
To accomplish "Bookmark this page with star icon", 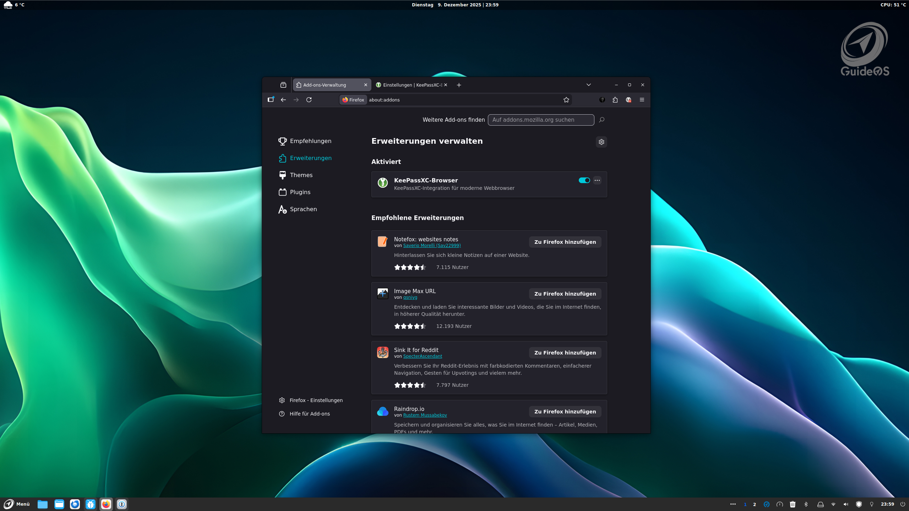I will coord(566,100).
